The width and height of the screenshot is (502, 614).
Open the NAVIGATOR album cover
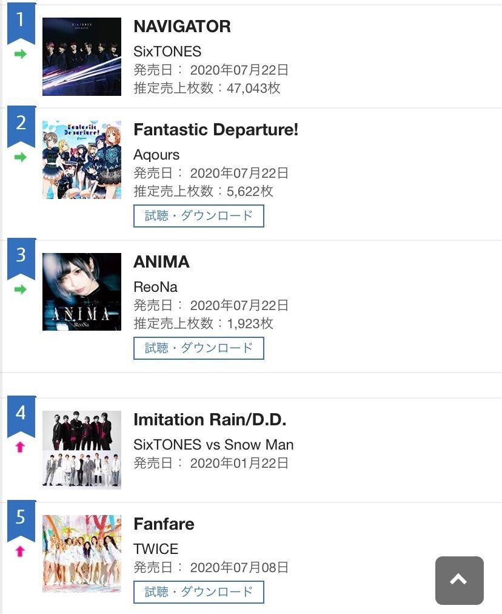pos(82,56)
